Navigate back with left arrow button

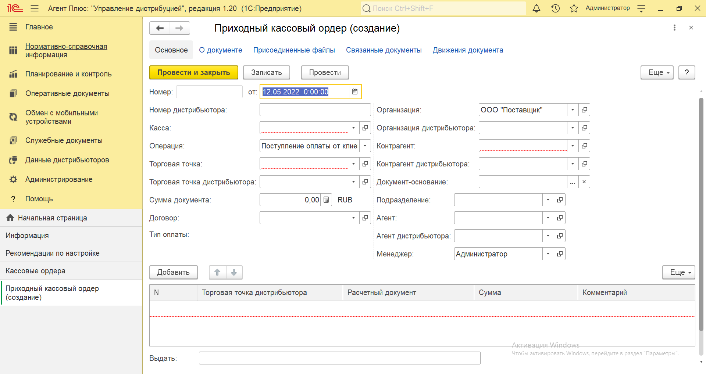point(160,28)
